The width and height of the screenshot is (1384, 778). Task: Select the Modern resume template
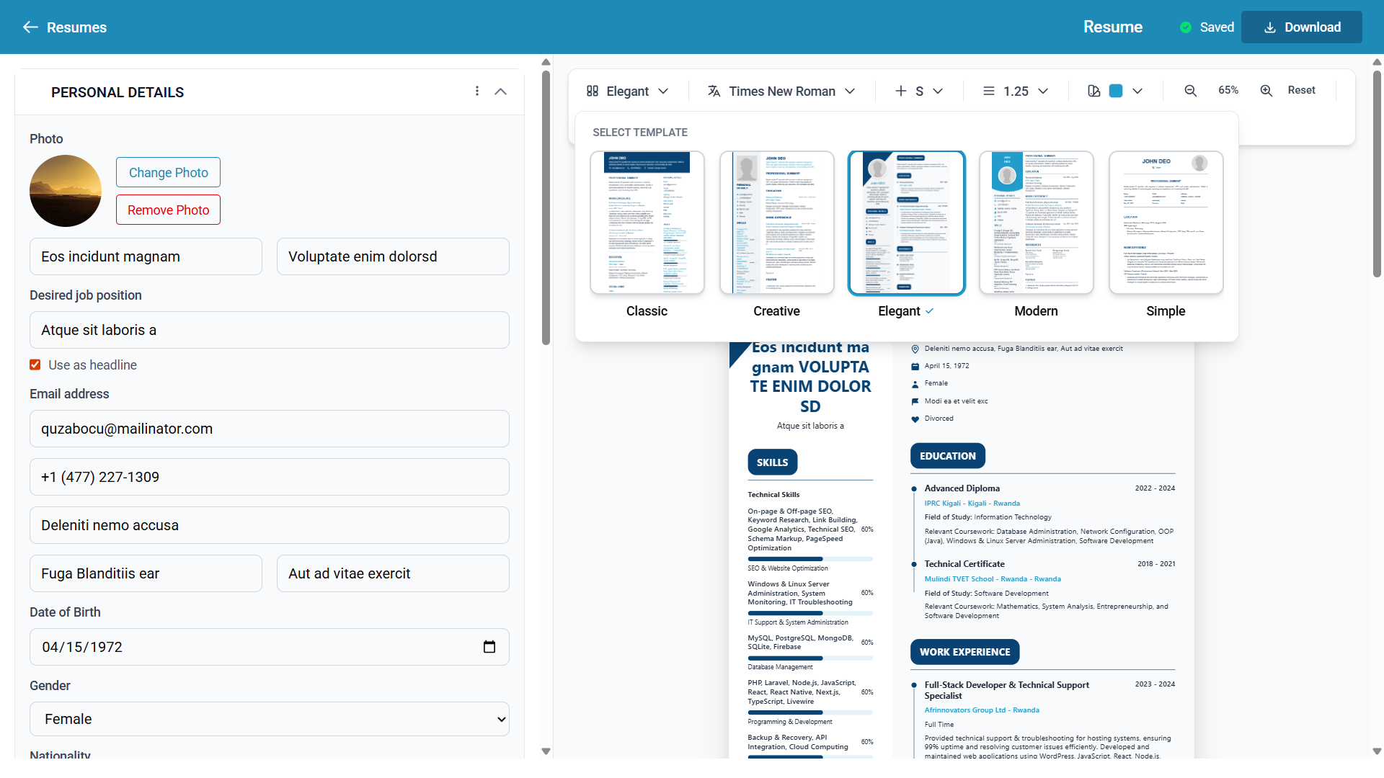pos(1036,222)
